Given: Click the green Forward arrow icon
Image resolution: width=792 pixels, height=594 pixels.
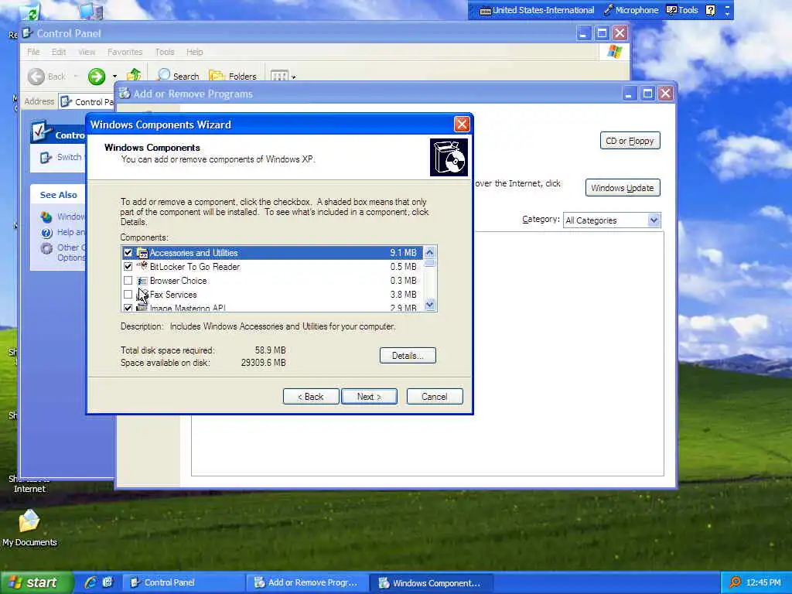Looking at the screenshot, I should point(97,77).
